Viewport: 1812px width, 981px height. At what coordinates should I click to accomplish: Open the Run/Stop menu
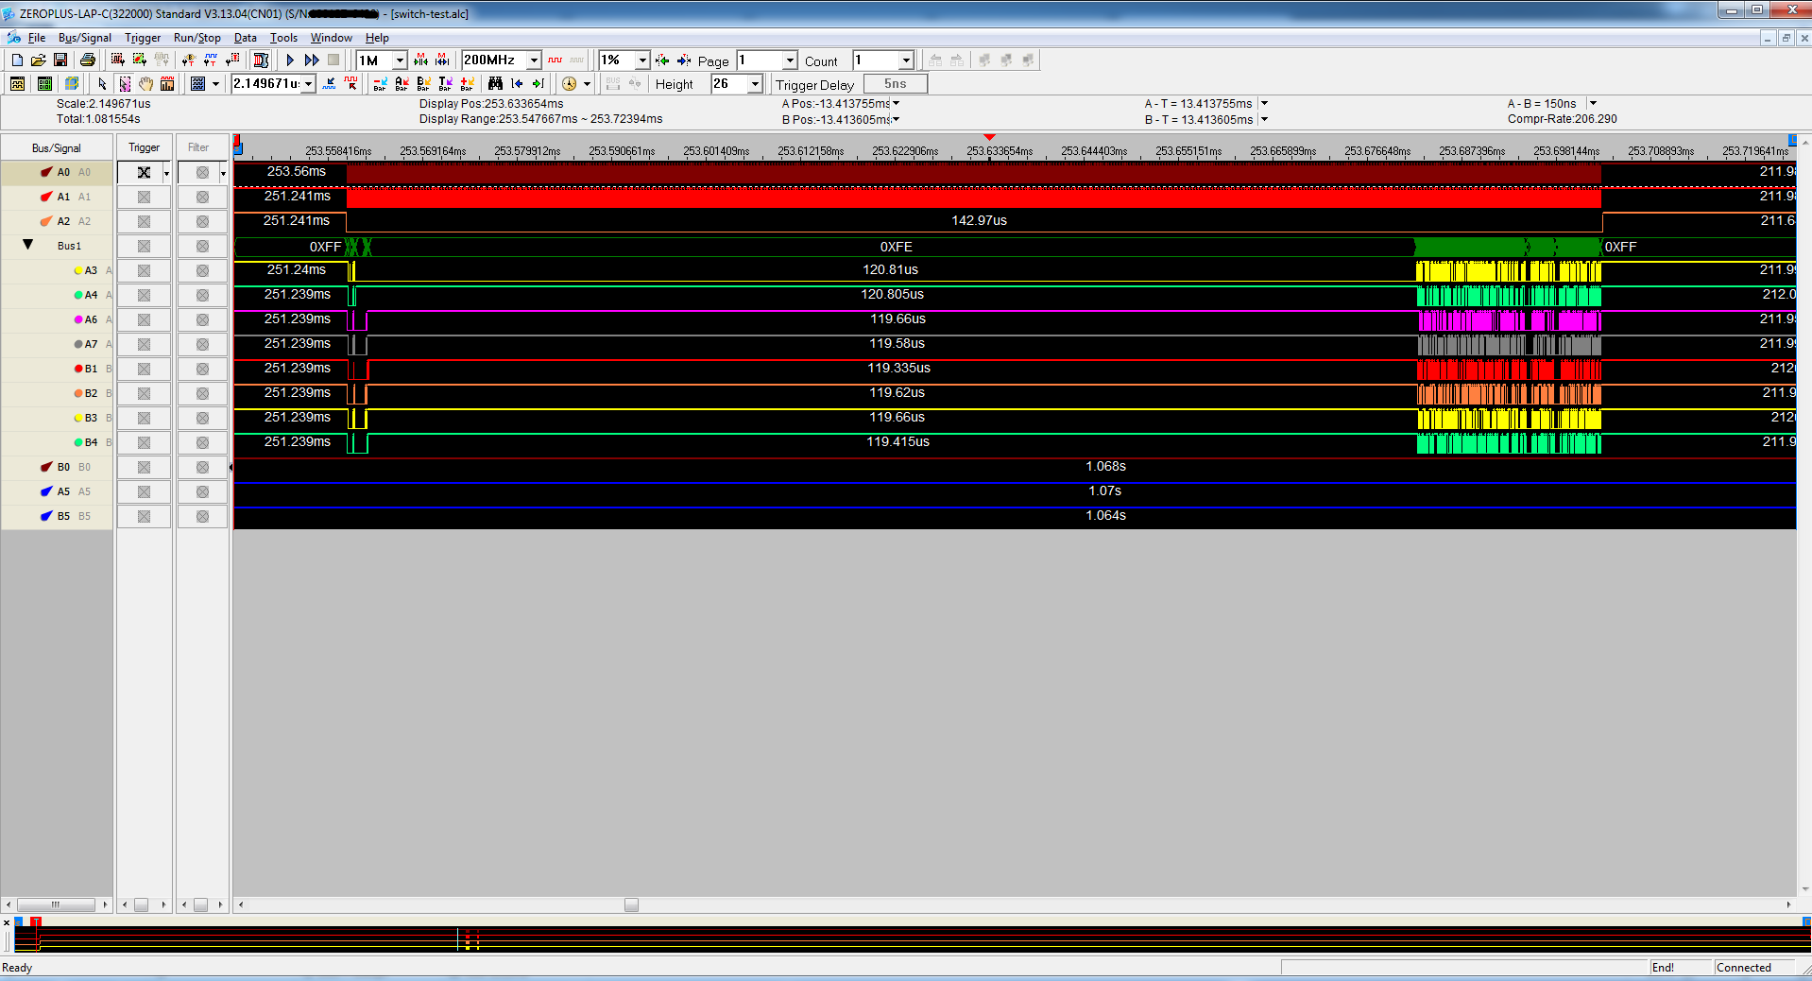tap(197, 38)
